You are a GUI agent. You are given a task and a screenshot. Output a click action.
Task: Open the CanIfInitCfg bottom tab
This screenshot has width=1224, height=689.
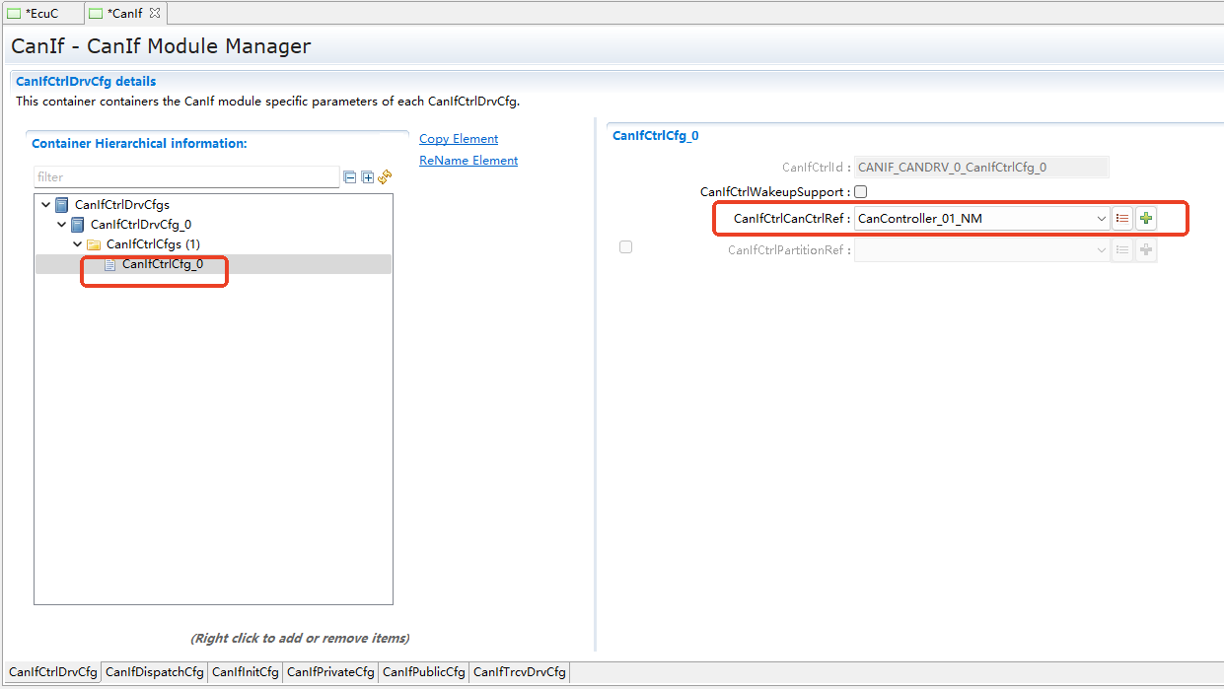click(245, 672)
